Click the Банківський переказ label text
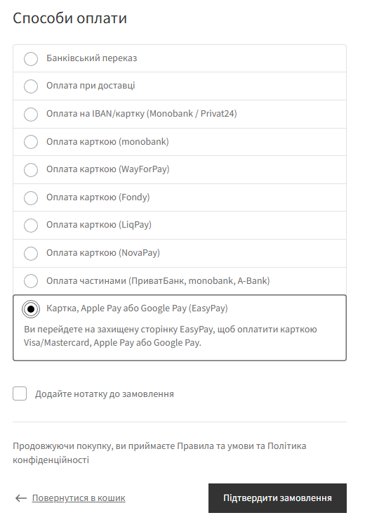The height and width of the screenshot is (527, 365). (92, 58)
